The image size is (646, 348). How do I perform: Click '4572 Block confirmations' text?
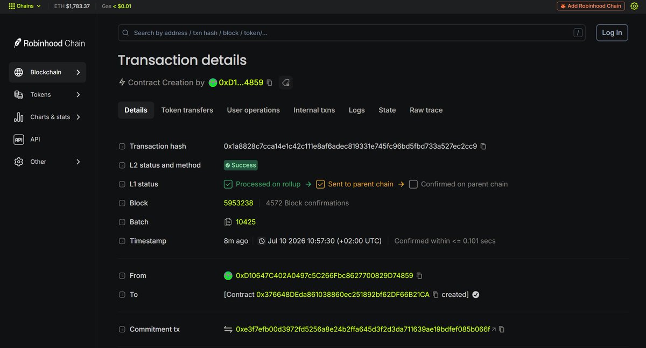coord(307,203)
